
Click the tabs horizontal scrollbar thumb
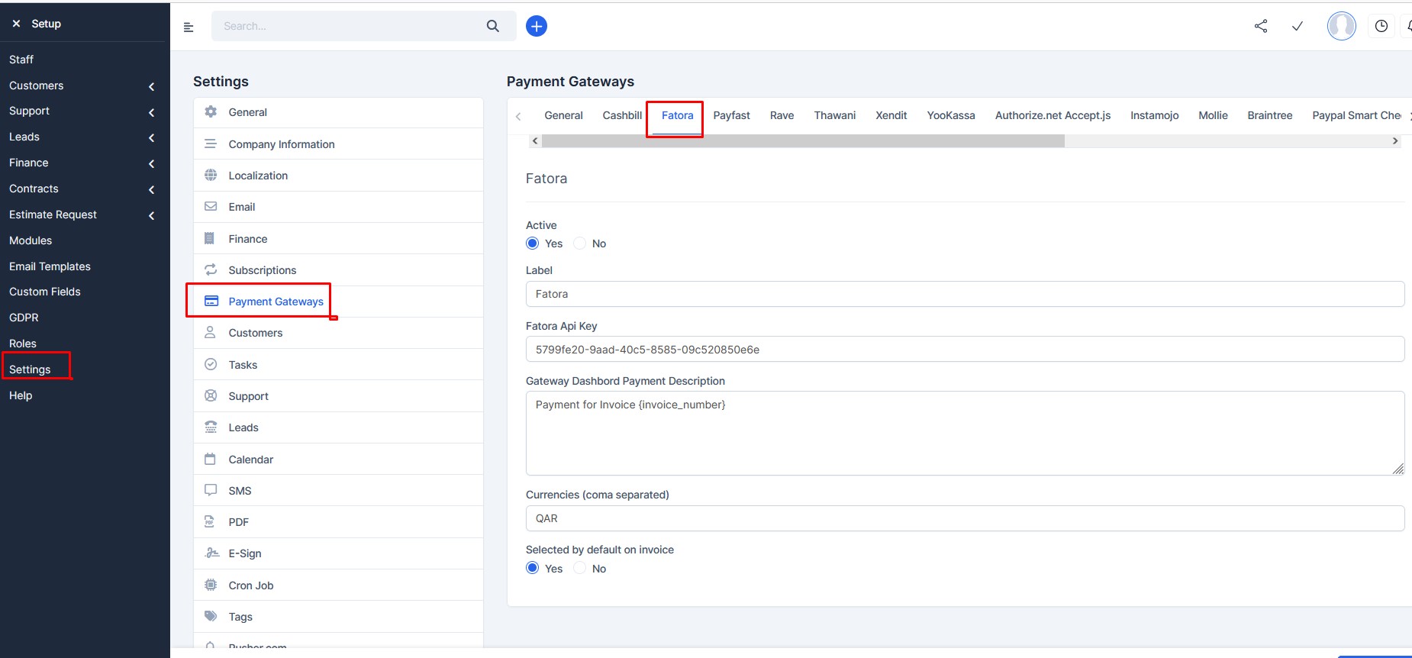click(x=803, y=140)
